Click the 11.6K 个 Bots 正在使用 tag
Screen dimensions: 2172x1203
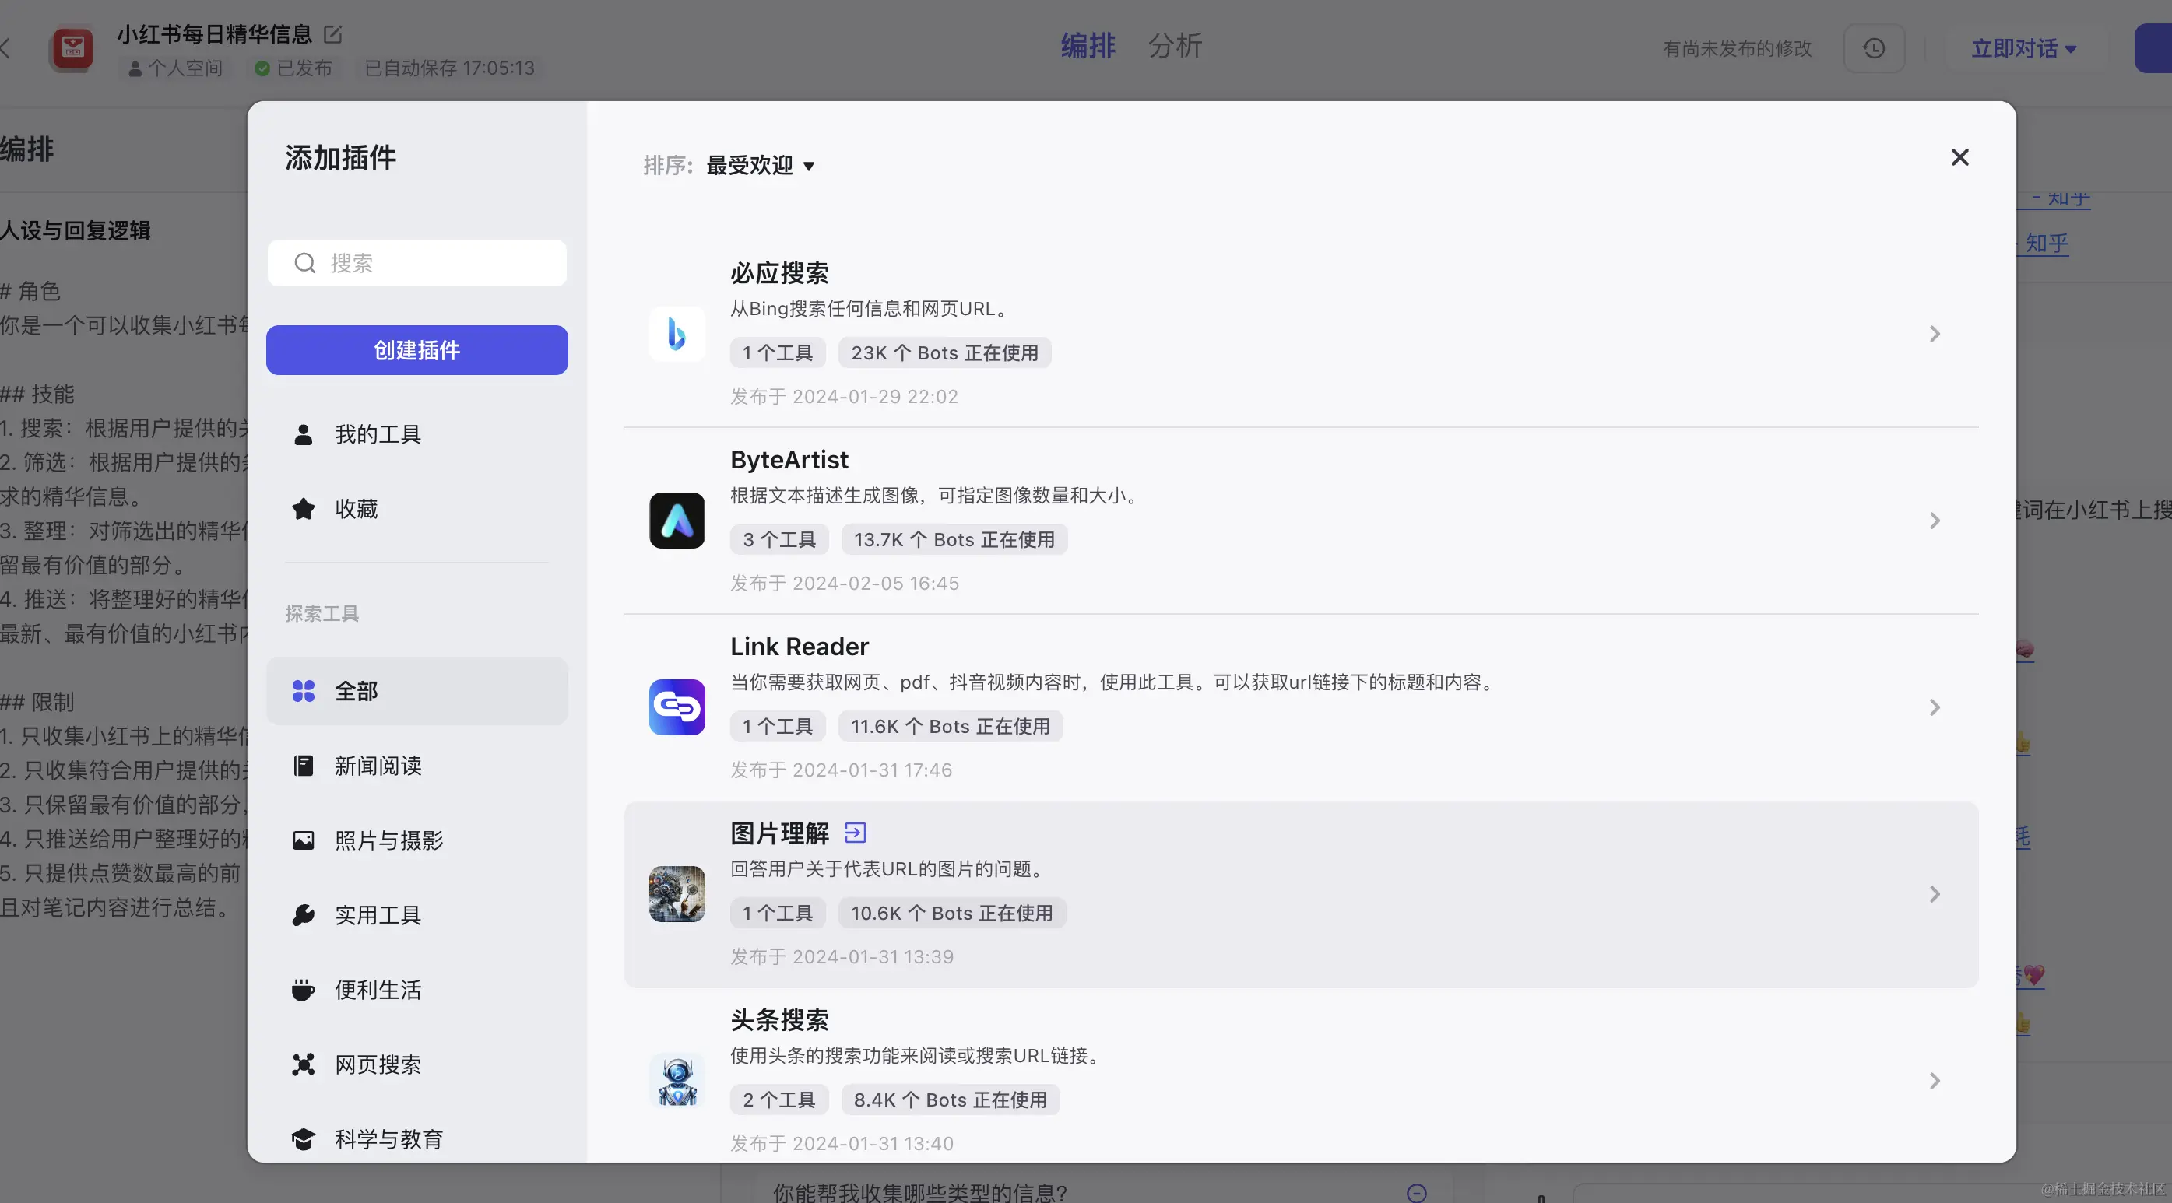[951, 726]
